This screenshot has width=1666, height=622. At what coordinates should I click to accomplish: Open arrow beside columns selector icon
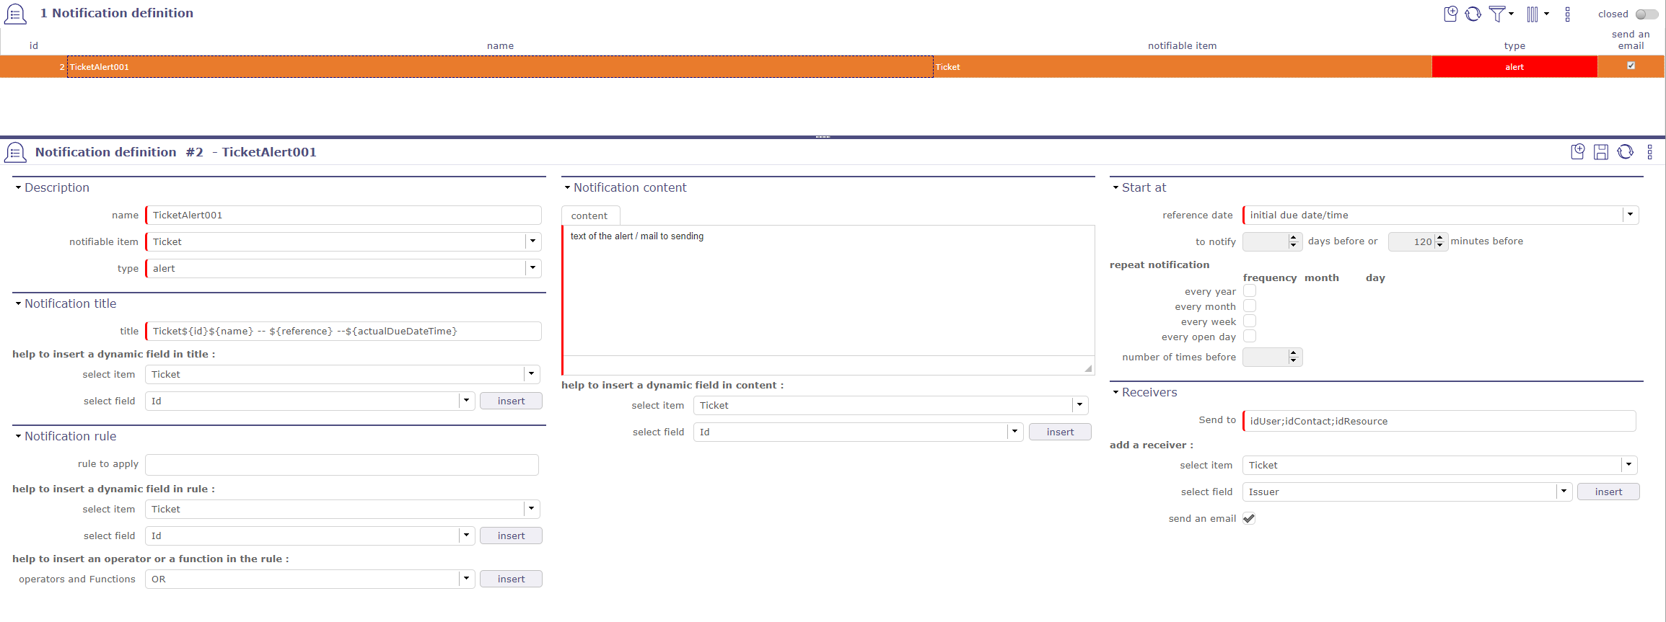[1546, 14]
